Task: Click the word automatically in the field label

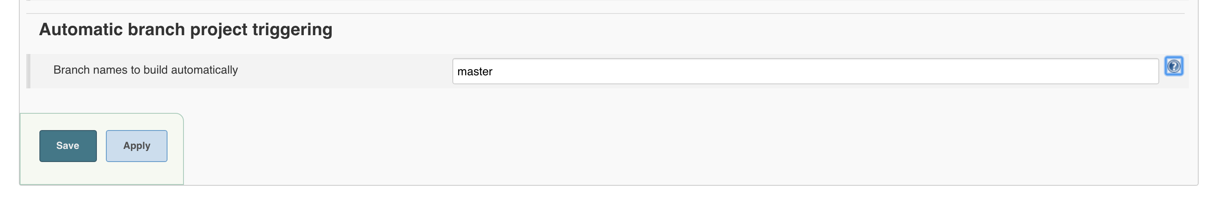Action: click(x=204, y=70)
